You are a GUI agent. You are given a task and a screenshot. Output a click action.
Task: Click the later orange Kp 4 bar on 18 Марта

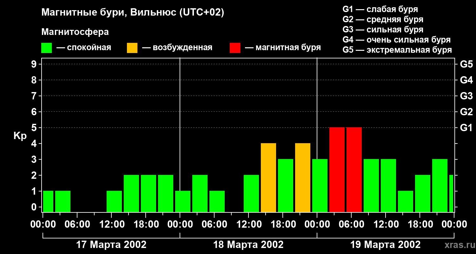pos(303,177)
